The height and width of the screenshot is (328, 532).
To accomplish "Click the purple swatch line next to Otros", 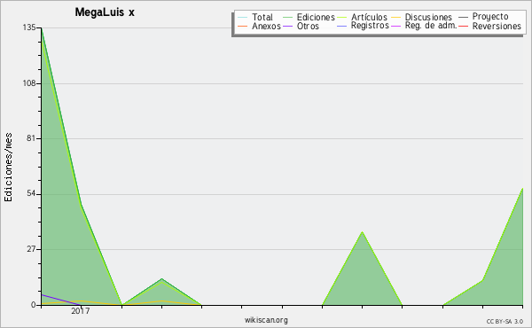I will tap(287, 26).
